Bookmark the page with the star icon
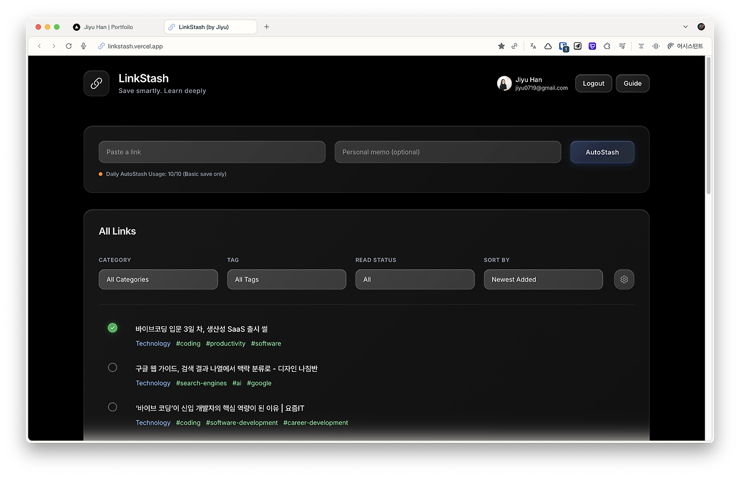The height and width of the screenshot is (477, 740). point(501,46)
